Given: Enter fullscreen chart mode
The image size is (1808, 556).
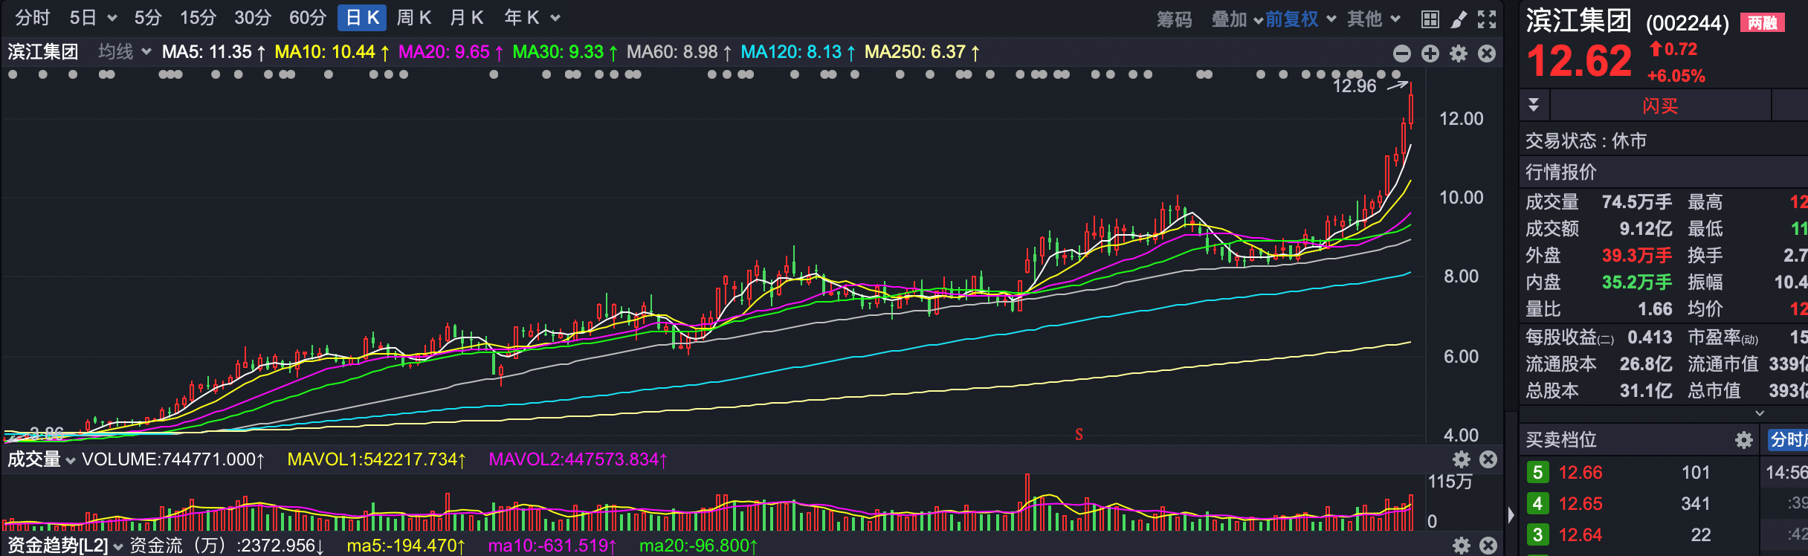Looking at the screenshot, I should (x=1487, y=19).
